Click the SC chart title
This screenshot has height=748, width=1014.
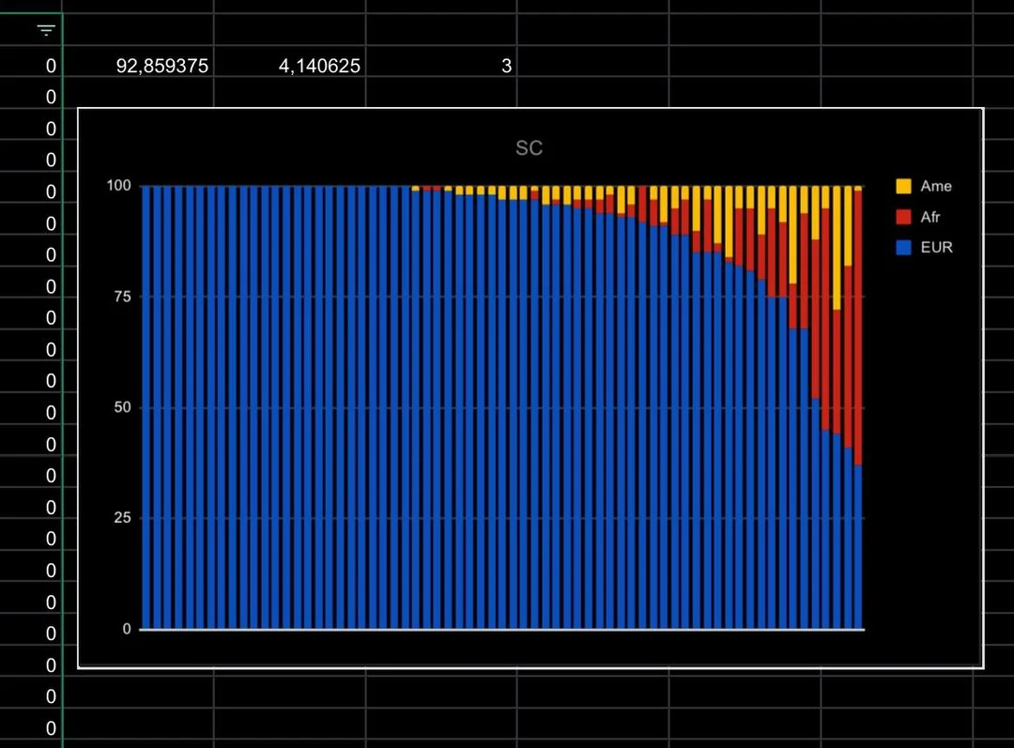[529, 148]
